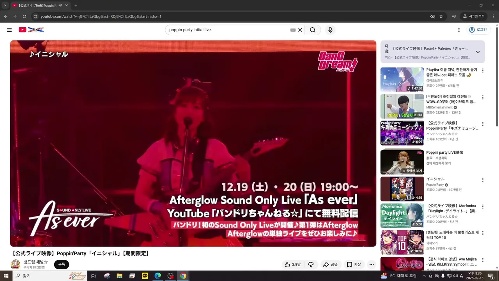Sign in with 로그인 button

pos(478,30)
